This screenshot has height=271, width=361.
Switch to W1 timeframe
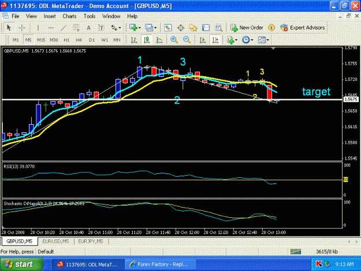pyautogui.click(x=105, y=40)
